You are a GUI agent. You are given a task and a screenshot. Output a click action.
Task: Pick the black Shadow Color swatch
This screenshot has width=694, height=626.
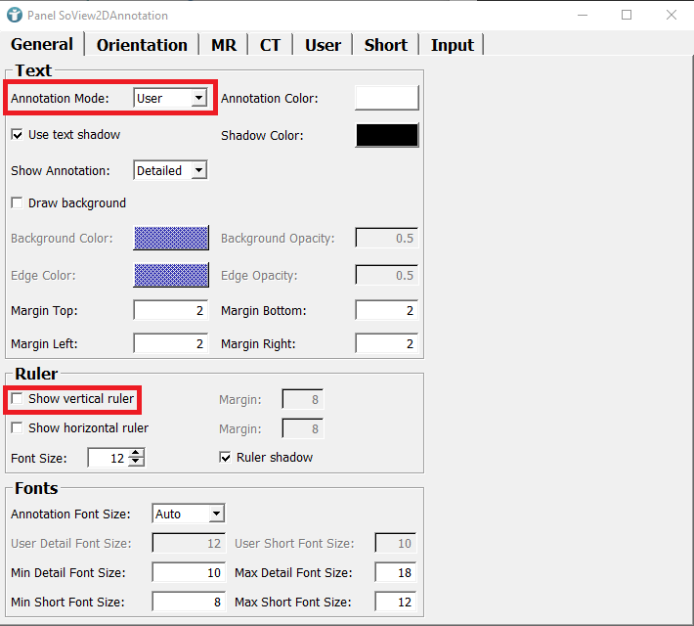(x=386, y=135)
